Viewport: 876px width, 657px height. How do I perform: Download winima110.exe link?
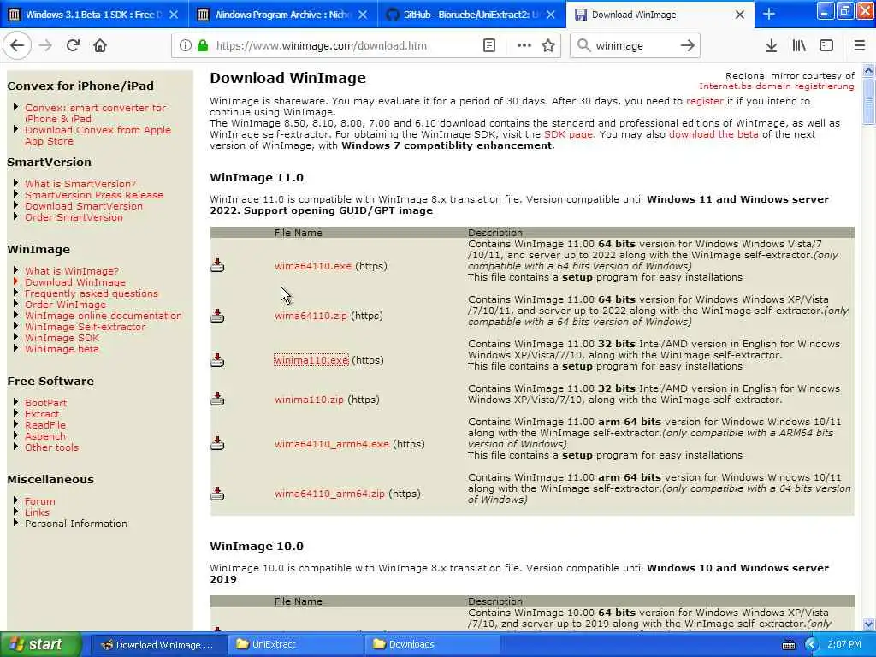311,360
